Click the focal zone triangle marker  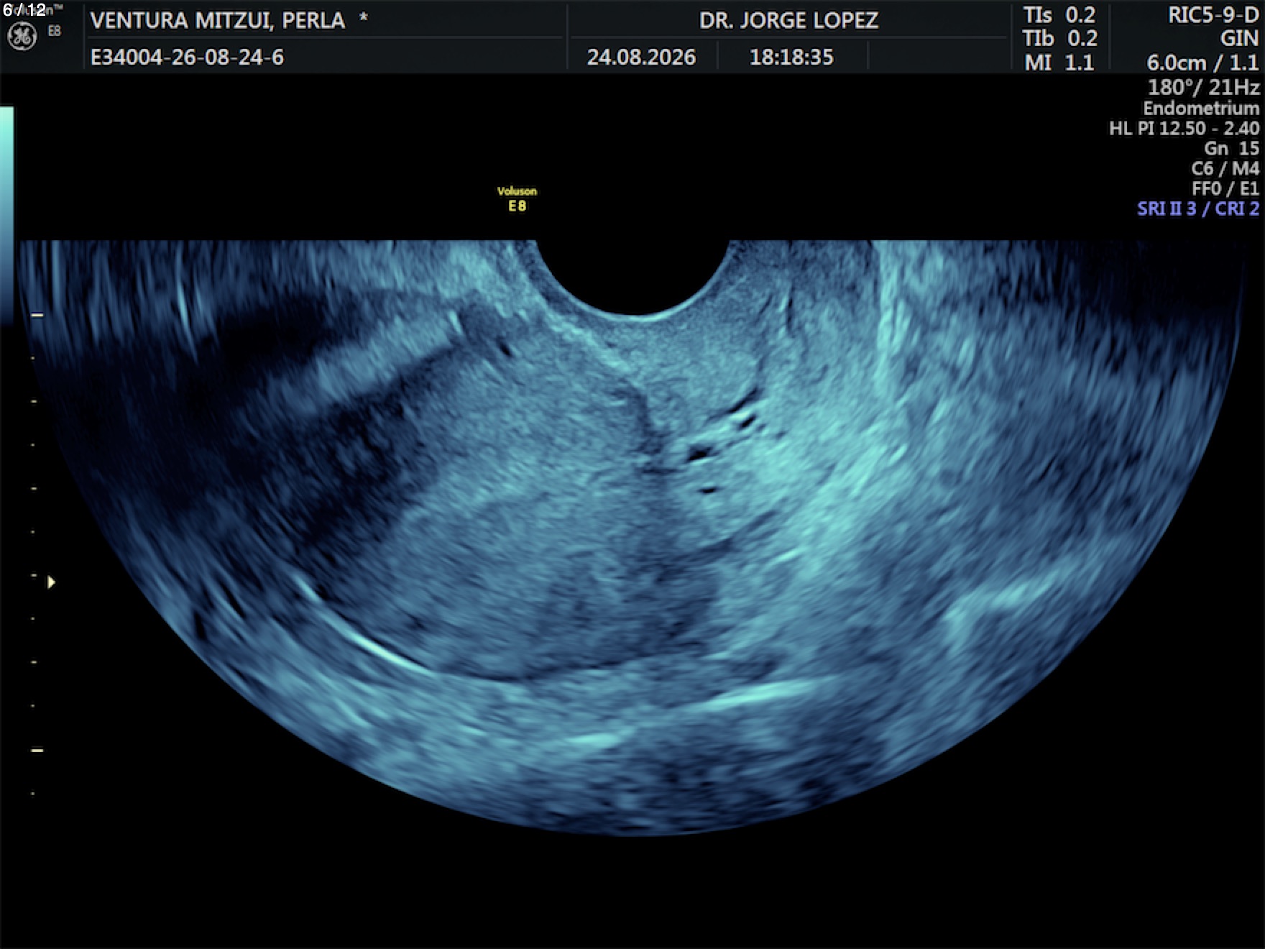pos(51,582)
